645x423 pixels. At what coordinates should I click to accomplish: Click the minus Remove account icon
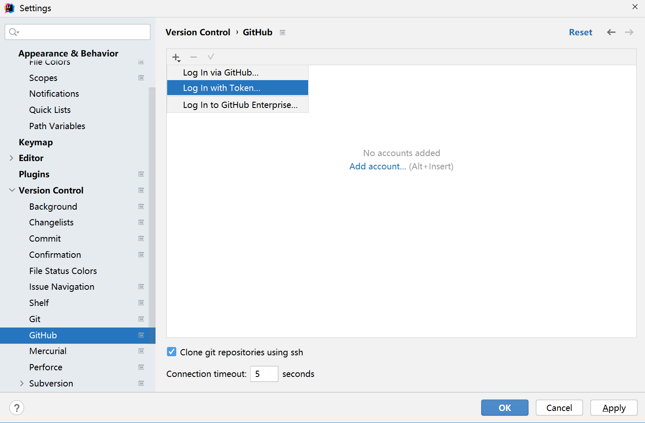193,57
